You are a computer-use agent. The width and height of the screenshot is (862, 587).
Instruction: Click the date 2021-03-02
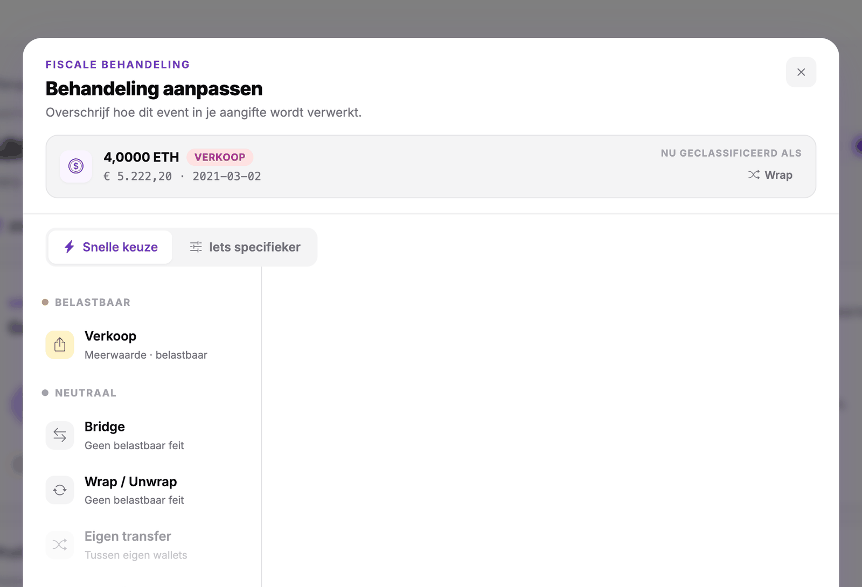227,177
